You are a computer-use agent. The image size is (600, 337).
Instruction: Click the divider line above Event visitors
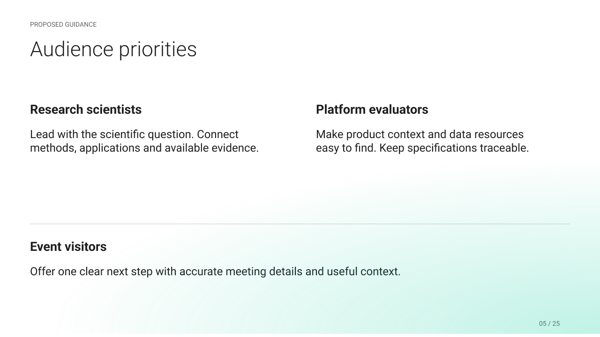[x=300, y=224]
